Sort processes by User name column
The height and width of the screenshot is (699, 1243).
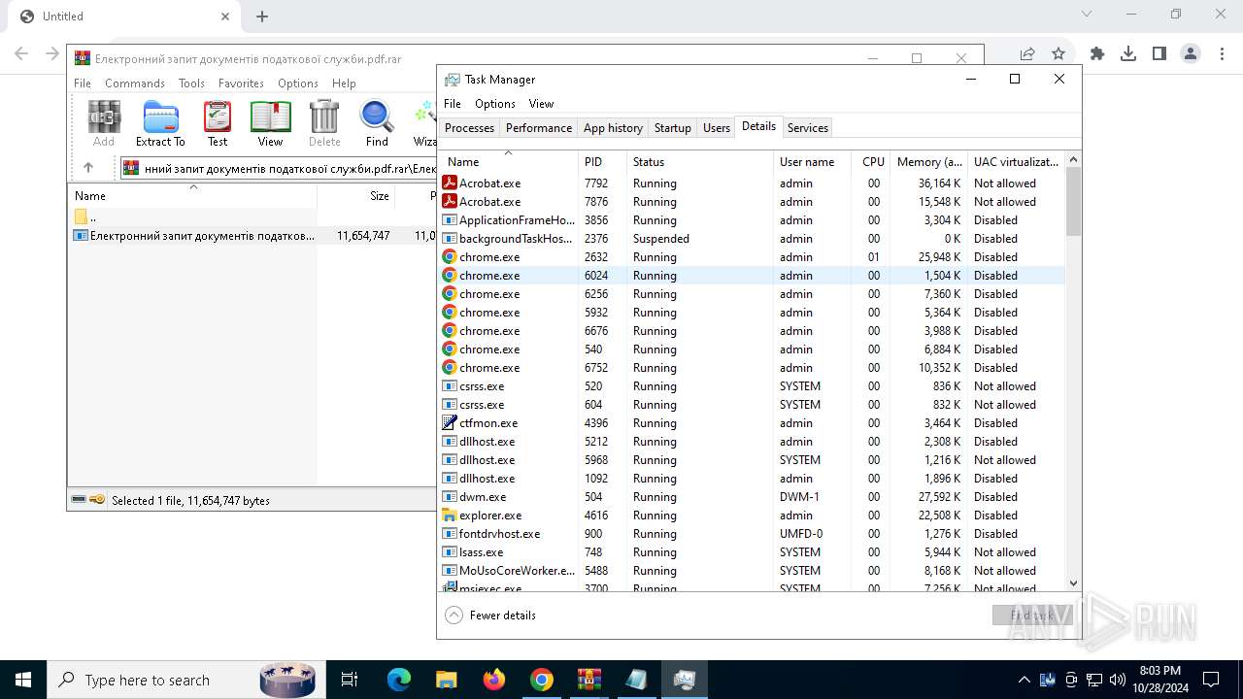coord(813,162)
